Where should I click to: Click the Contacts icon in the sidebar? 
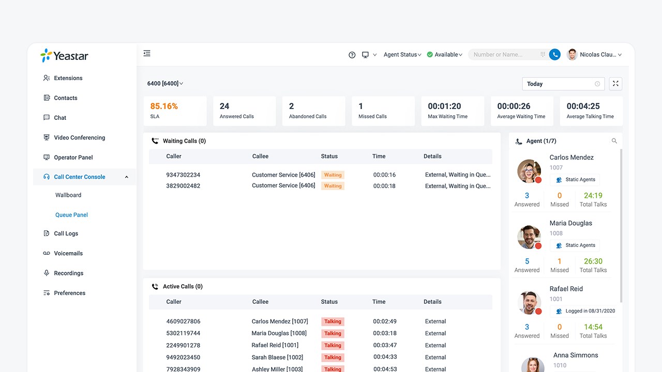coord(47,98)
